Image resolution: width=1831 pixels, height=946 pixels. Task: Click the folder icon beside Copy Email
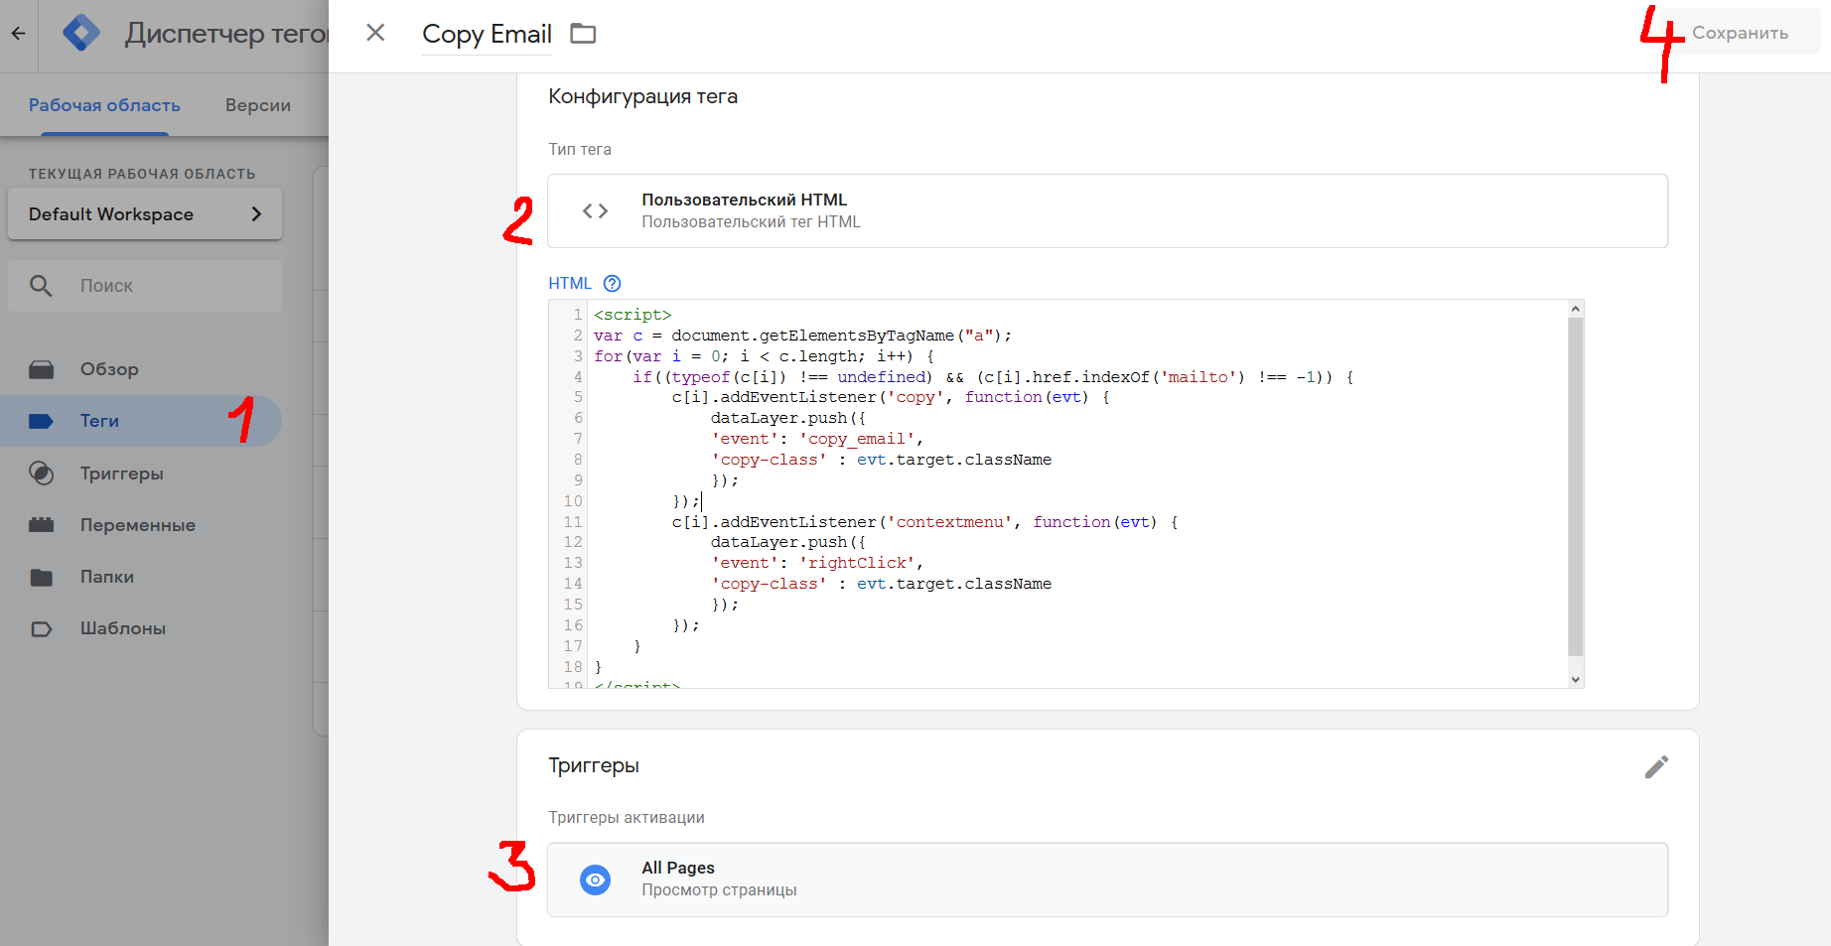coord(583,34)
